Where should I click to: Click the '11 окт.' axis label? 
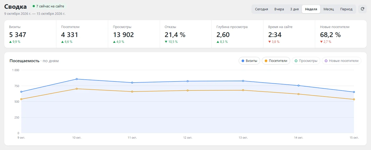coord(132,138)
